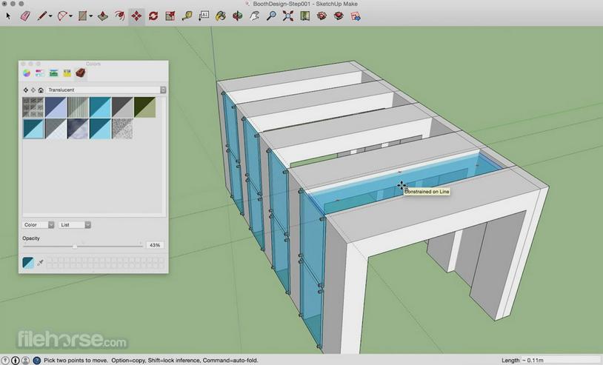The width and height of the screenshot is (603, 365).
Task: Go back with left arrow in Colors panel
Action: click(x=26, y=90)
